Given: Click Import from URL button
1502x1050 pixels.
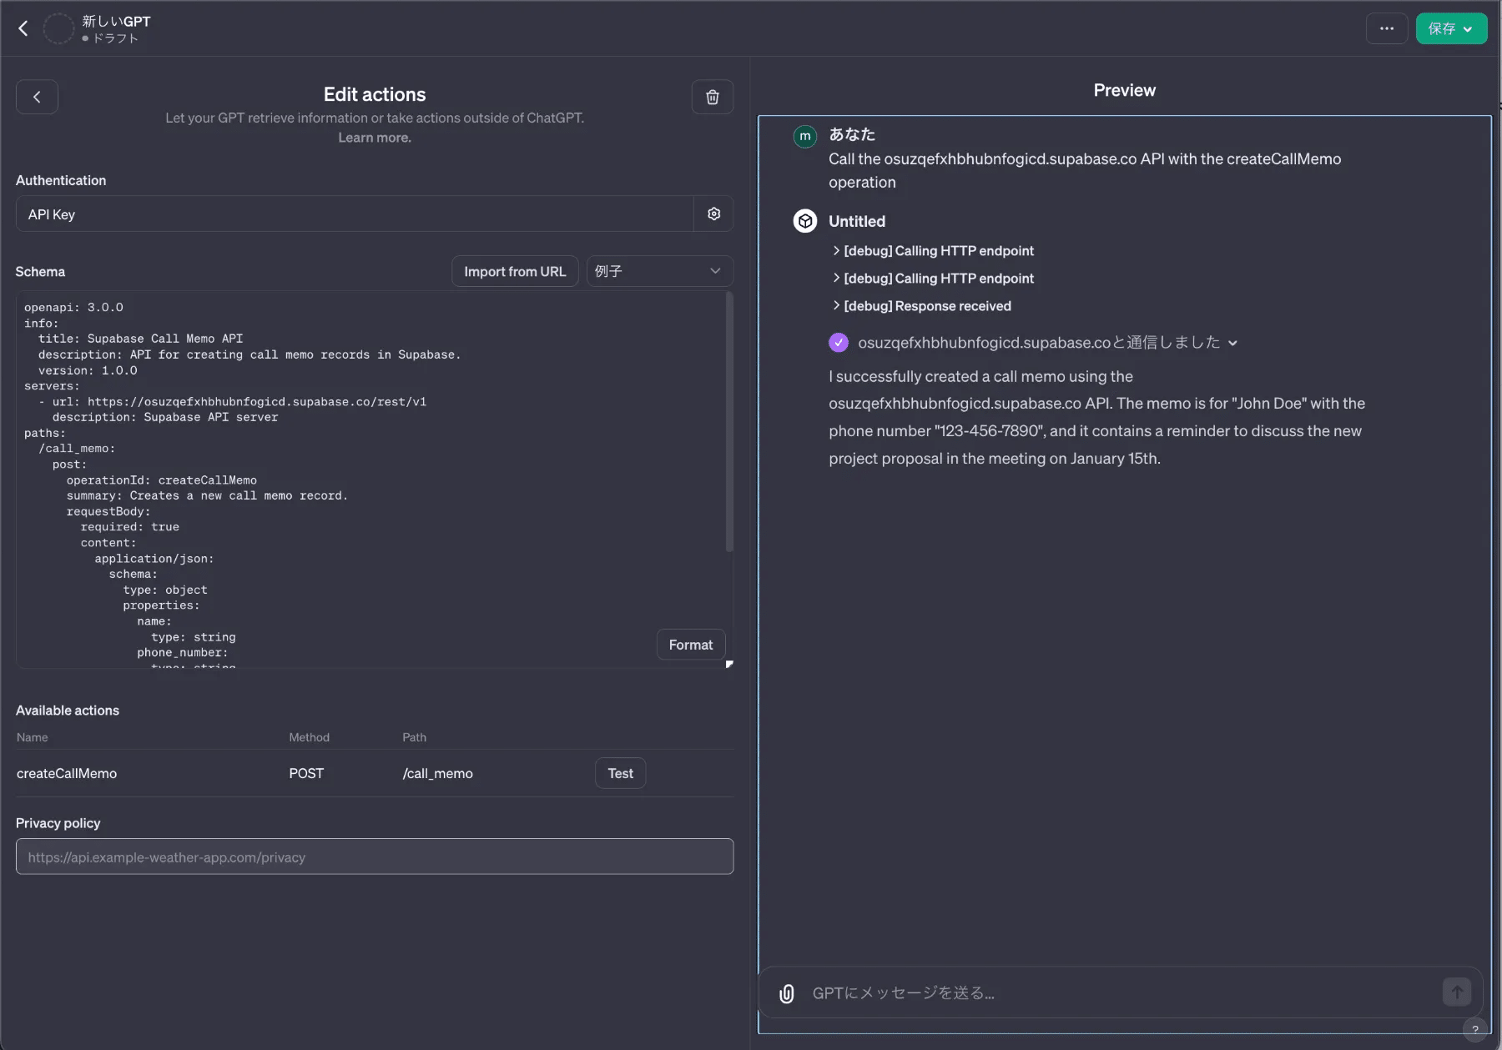Looking at the screenshot, I should click(x=514, y=271).
